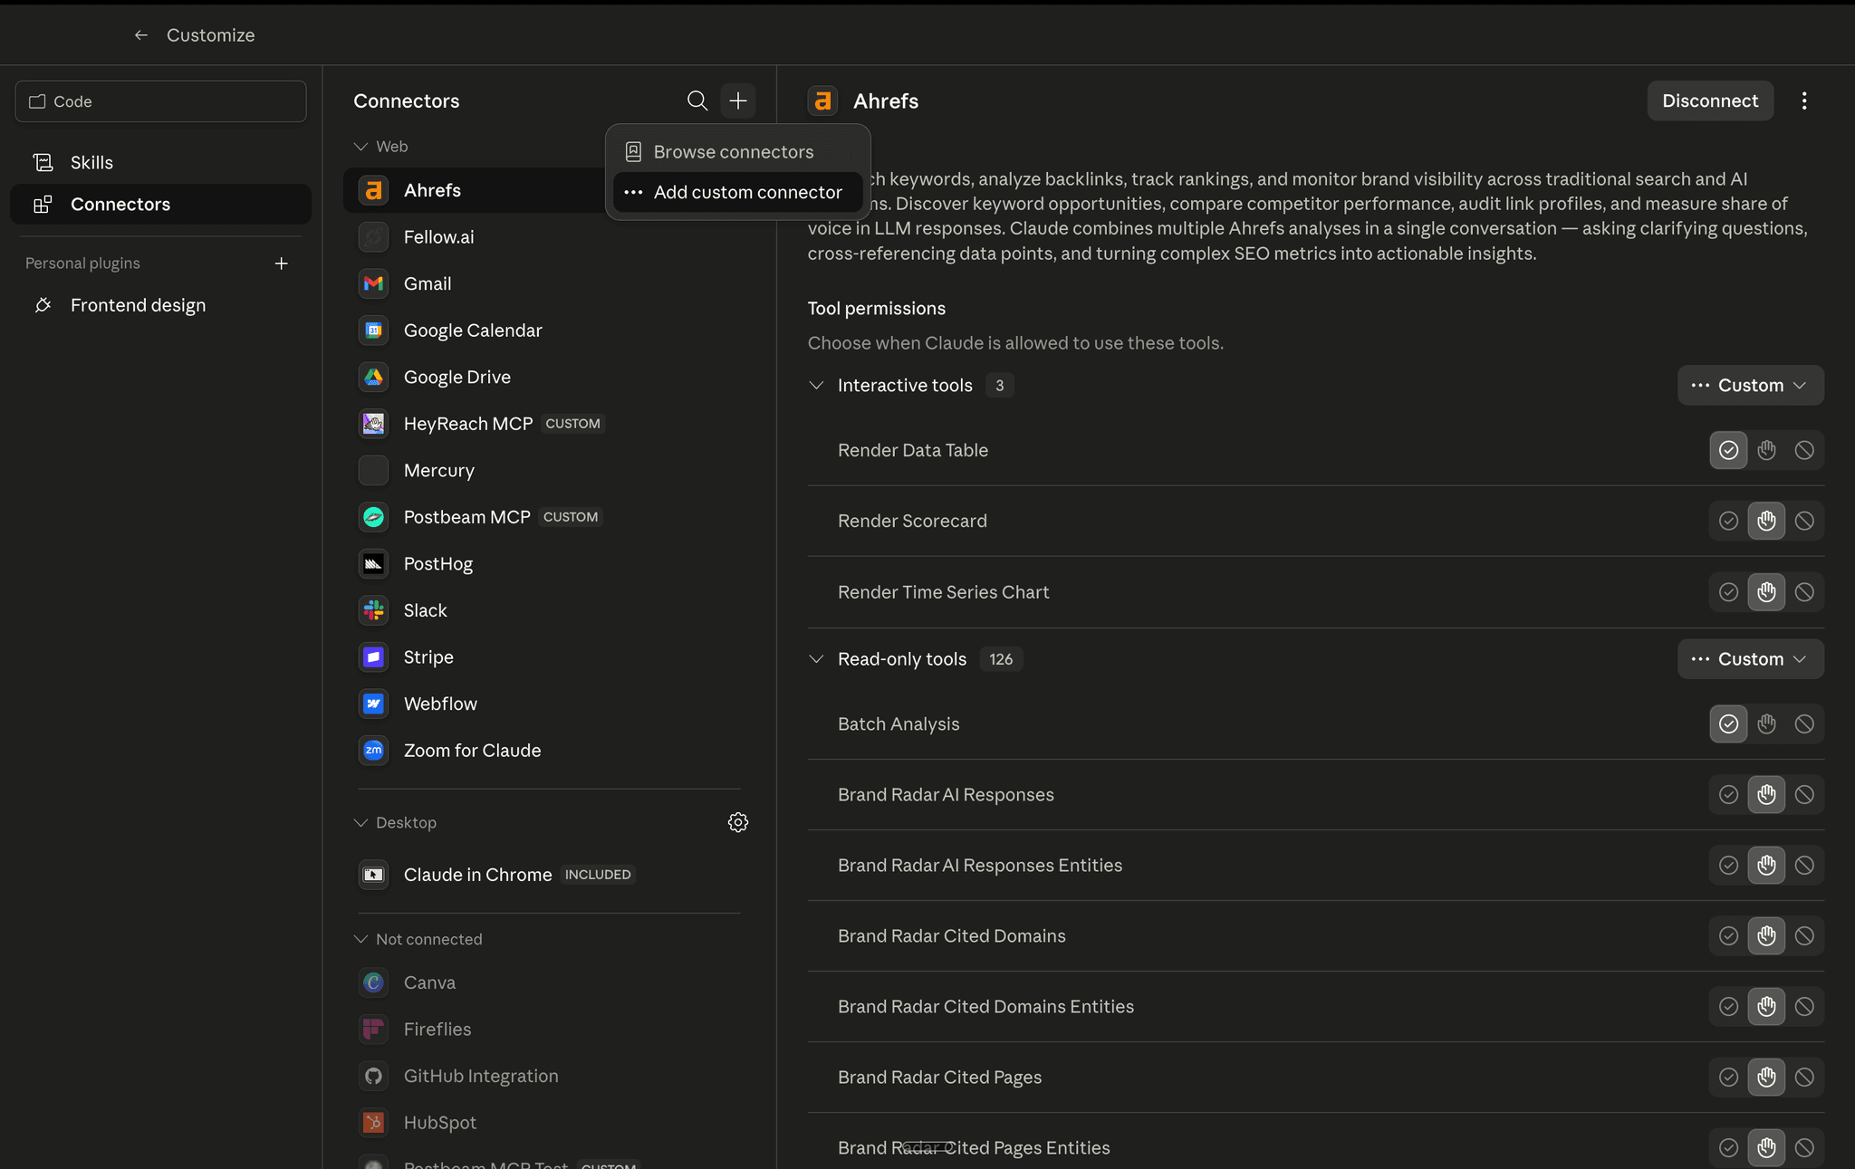
Task: Click the Interactive tools count badge 3
Action: (x=999, y=385)
